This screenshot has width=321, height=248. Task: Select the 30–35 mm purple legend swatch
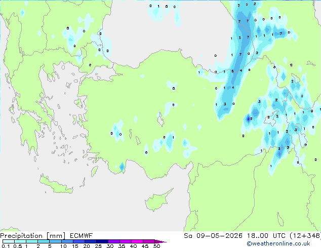click(113, 241)
